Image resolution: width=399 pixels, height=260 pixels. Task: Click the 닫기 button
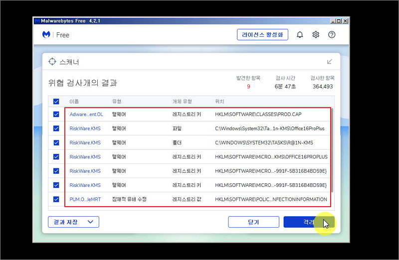click(x=253, y=222)
